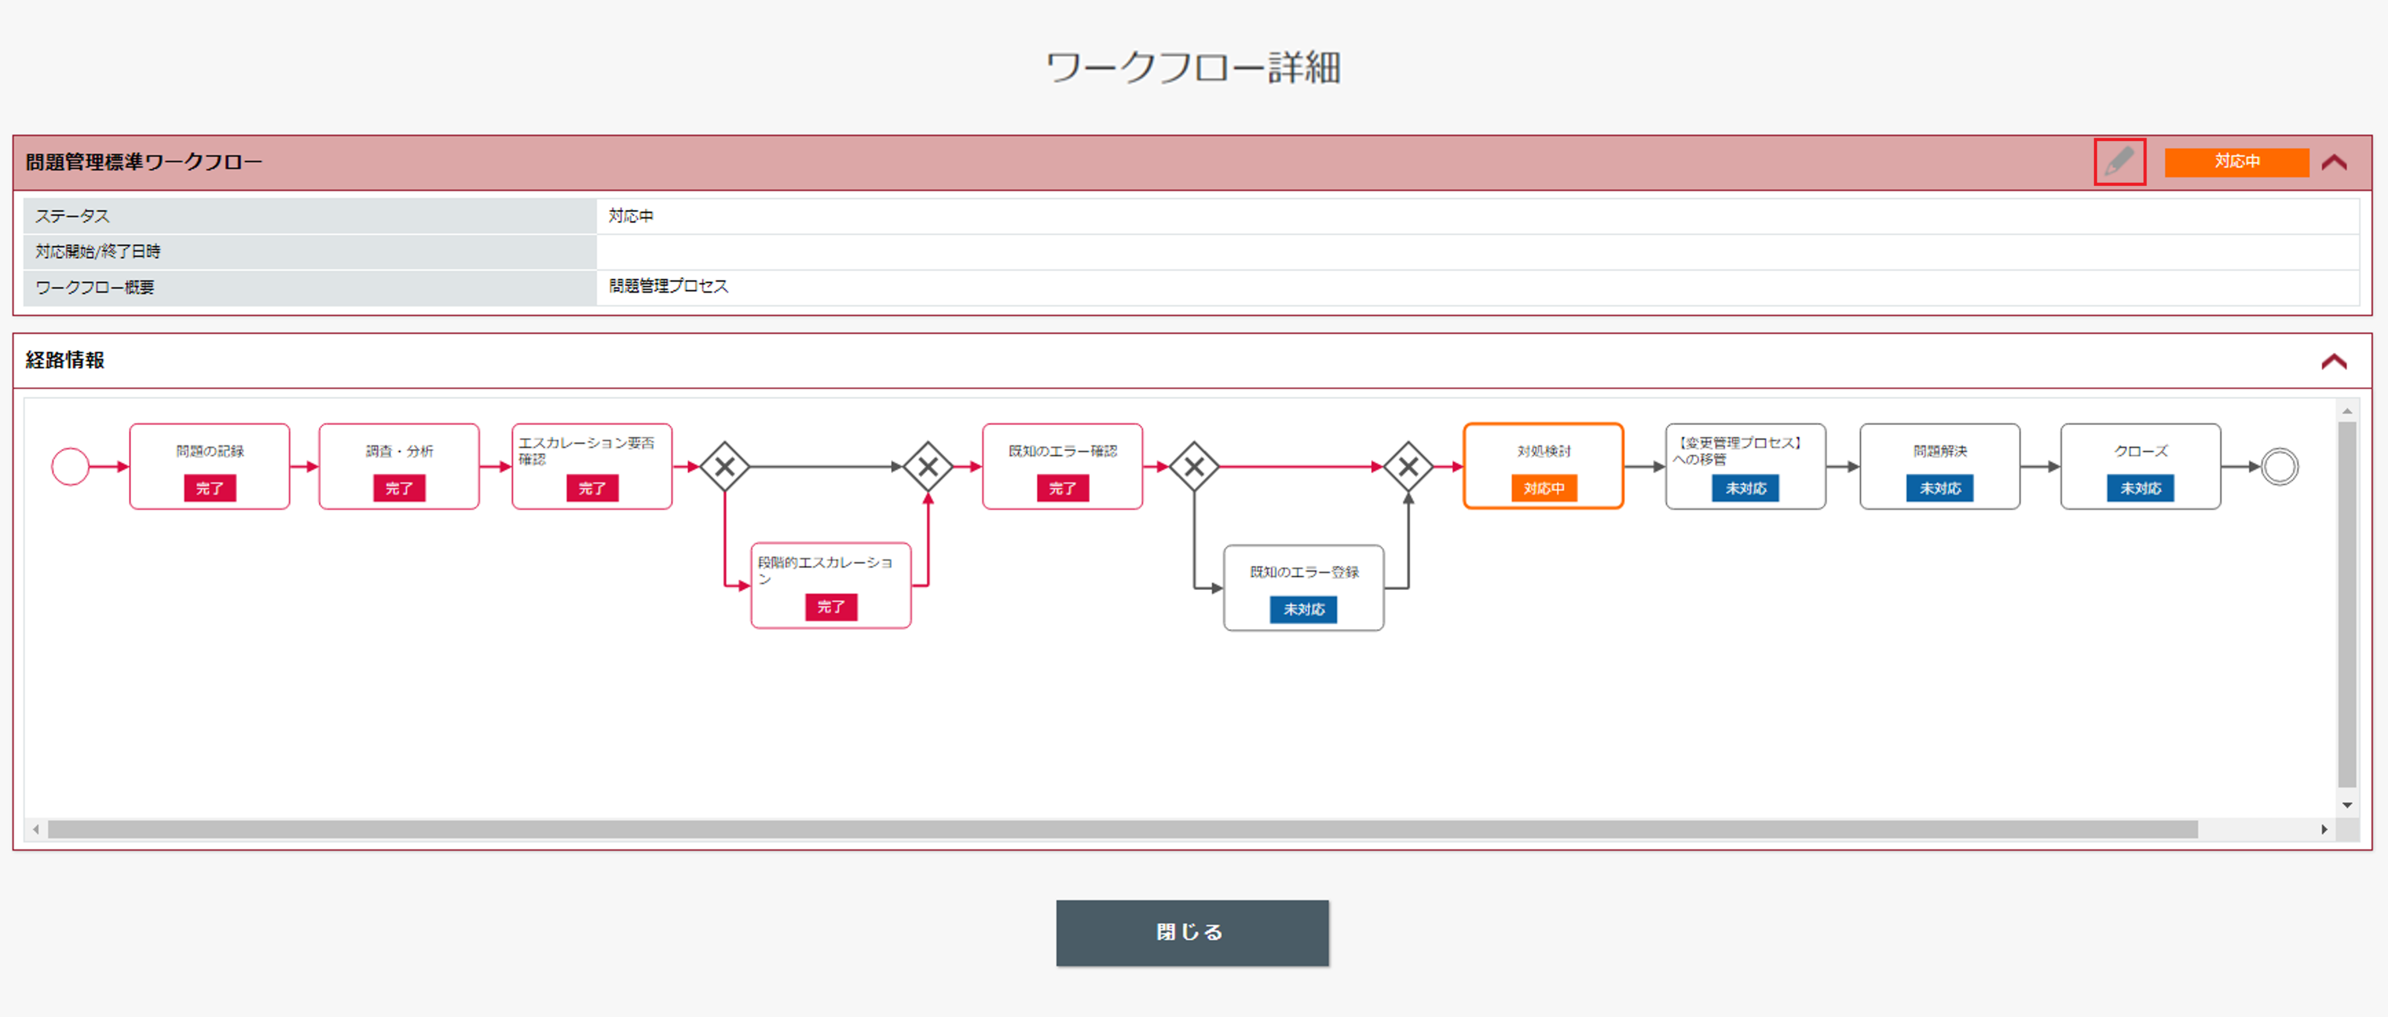Viewport: 2388px width, 1017px height.
Task: Select the クローズ workflow node
Action: click(x=2141, y=466)
